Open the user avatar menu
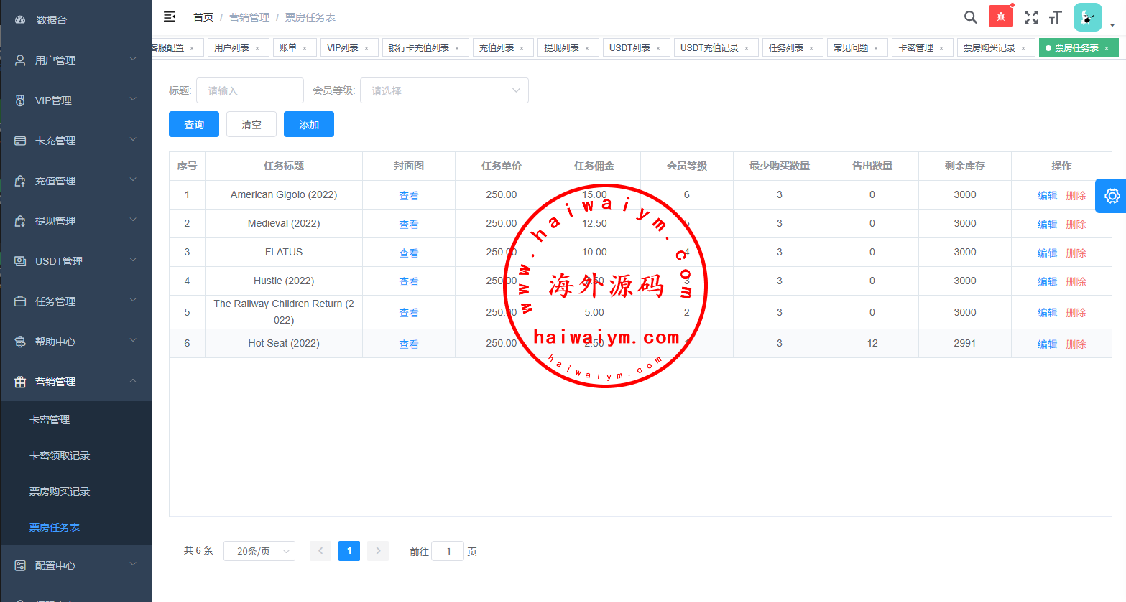This screenshot has height=602, width=1126. pyautogui.click(x=1087, y=17)
